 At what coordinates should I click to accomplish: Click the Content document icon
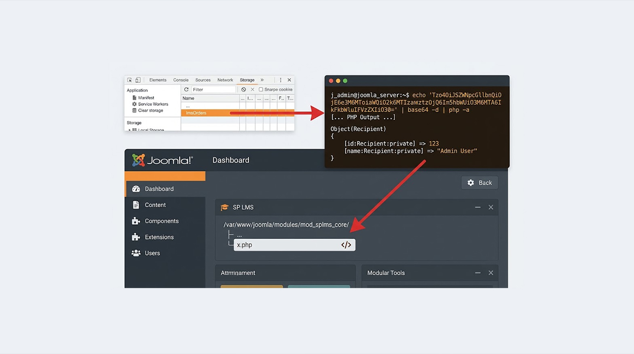136,205
